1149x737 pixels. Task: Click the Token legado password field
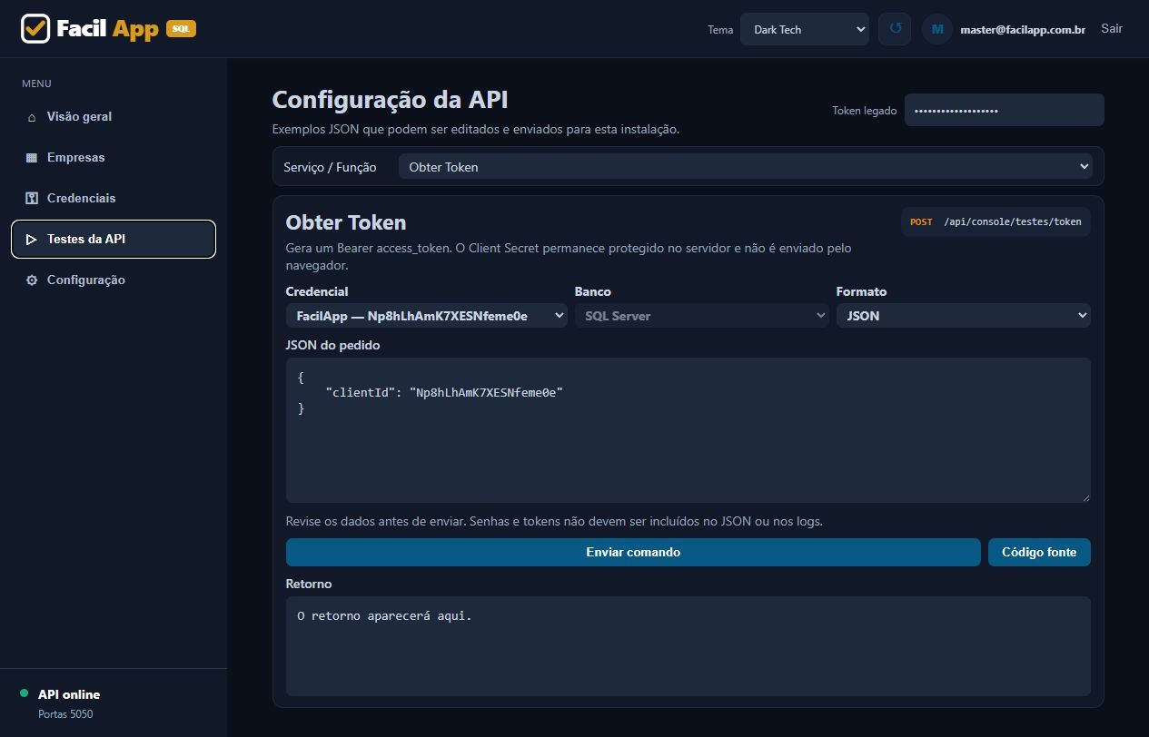[1005, 110]
